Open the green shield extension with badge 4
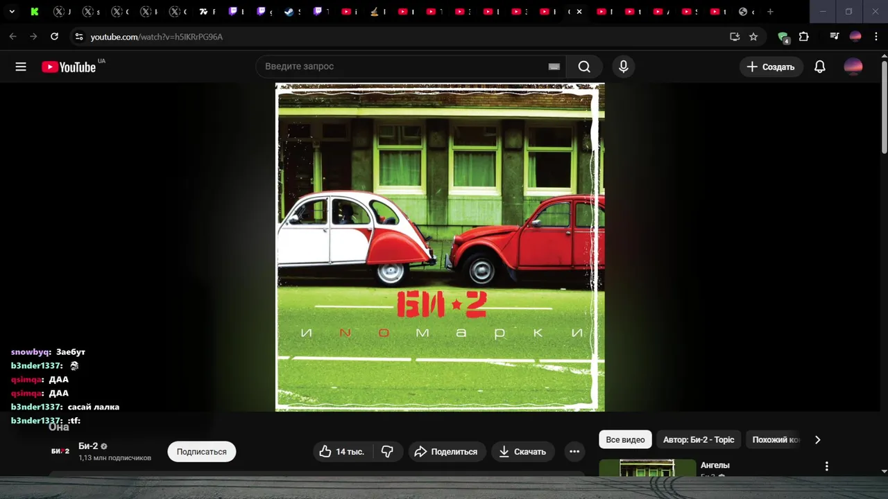The width and height of the screenshot is (888, 499). (x=783, y=37)
